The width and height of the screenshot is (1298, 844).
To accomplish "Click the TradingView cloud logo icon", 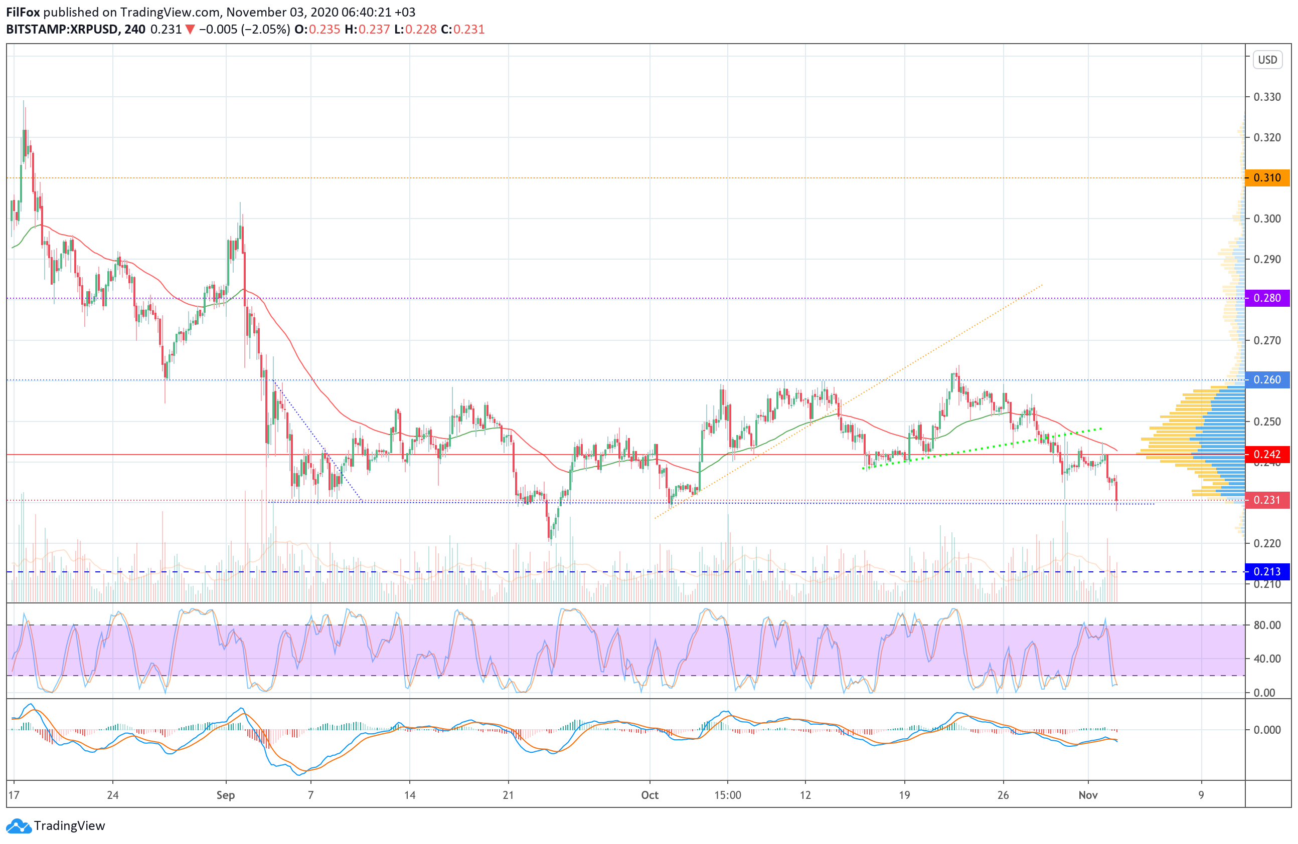I will point(19,826).
